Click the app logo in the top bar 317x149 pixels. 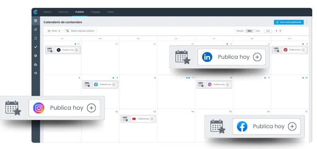36,12
